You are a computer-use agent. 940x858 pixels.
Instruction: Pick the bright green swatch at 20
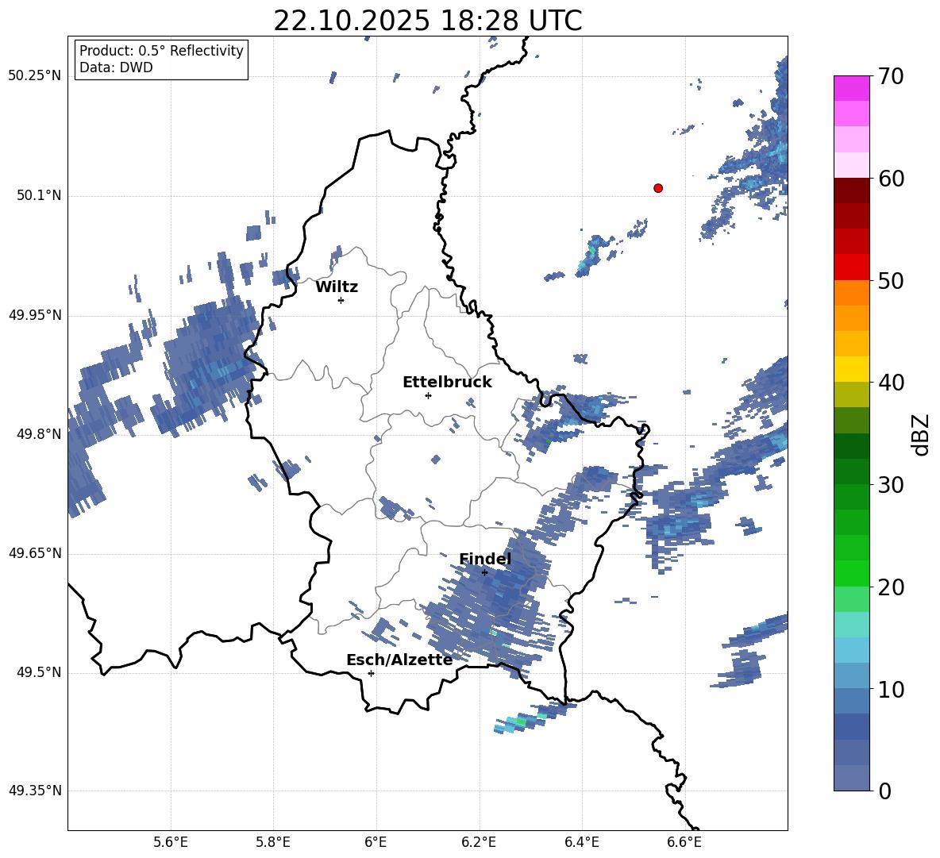pyautogui.click(x=852, y=574)
